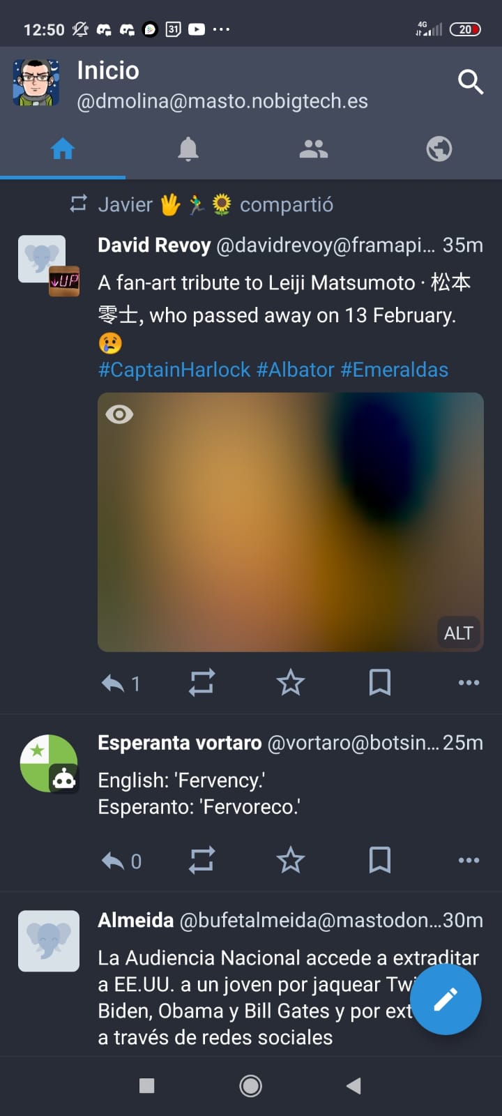Reply to David Revoy's post
The height and width of the screenshot is (1116, 502).
click(114, 683)
